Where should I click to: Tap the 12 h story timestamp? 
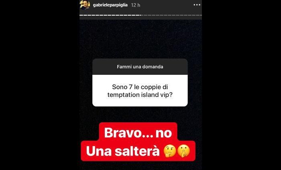tap(136, 5)
